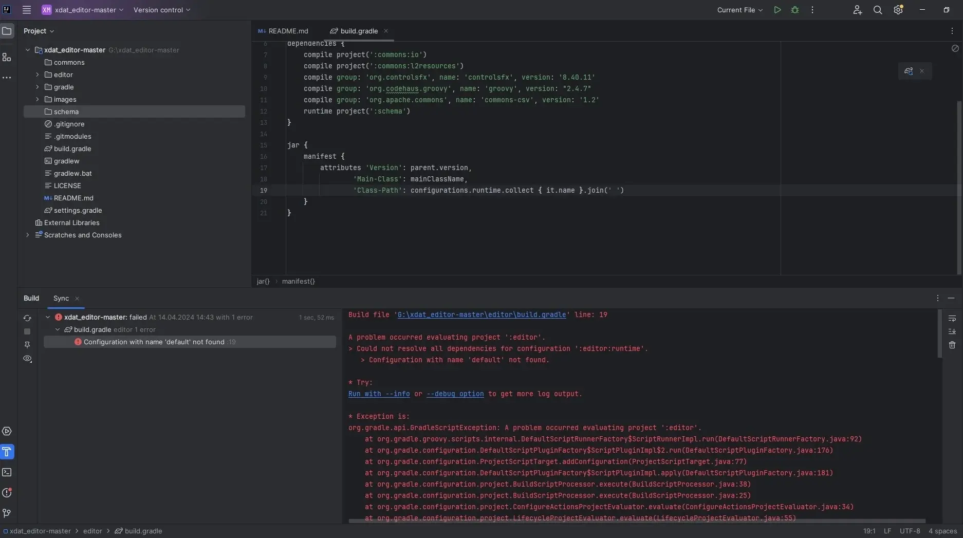Select the Sync tab in Build
Viewport: 963px width, 538px height.
coord(61,298)
